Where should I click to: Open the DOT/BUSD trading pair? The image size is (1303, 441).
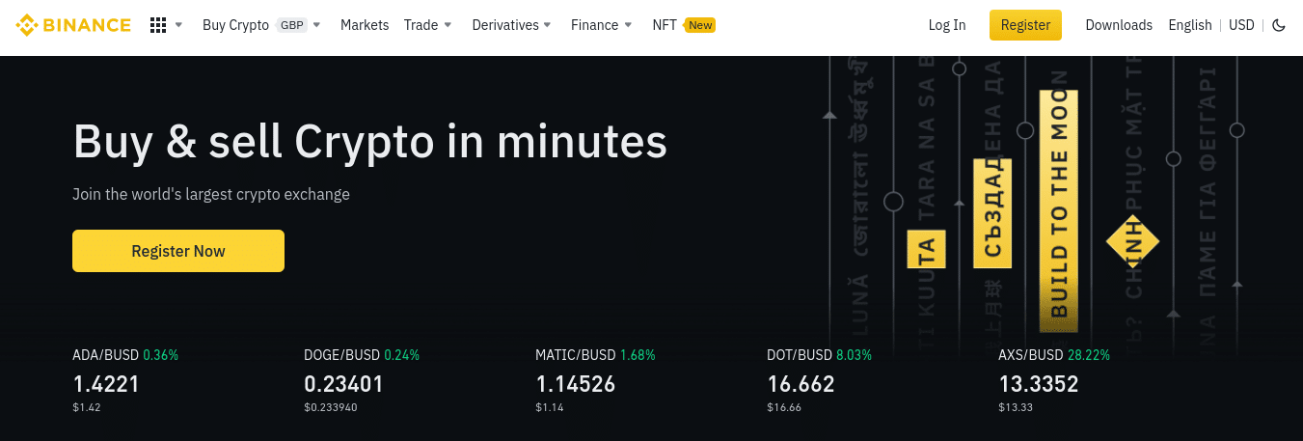pyautogui.click(x=800, y=355)
